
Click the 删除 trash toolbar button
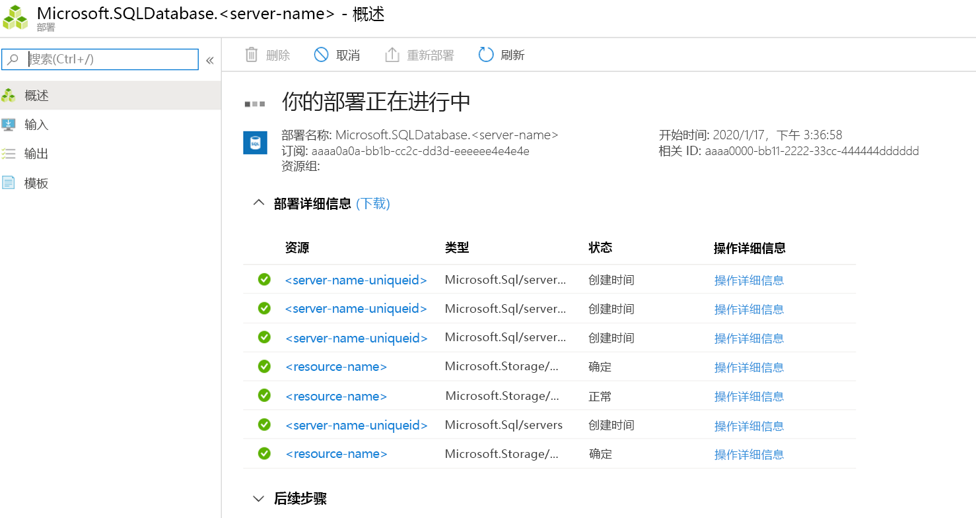pyautogui.click(x=267, y=55)
